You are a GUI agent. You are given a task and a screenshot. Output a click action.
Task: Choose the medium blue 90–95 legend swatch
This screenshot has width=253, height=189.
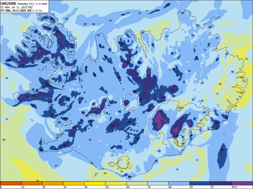point(200,183)
